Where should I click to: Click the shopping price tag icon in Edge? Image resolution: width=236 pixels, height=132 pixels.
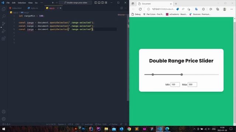pyautogui.click(x=178, y=9)
